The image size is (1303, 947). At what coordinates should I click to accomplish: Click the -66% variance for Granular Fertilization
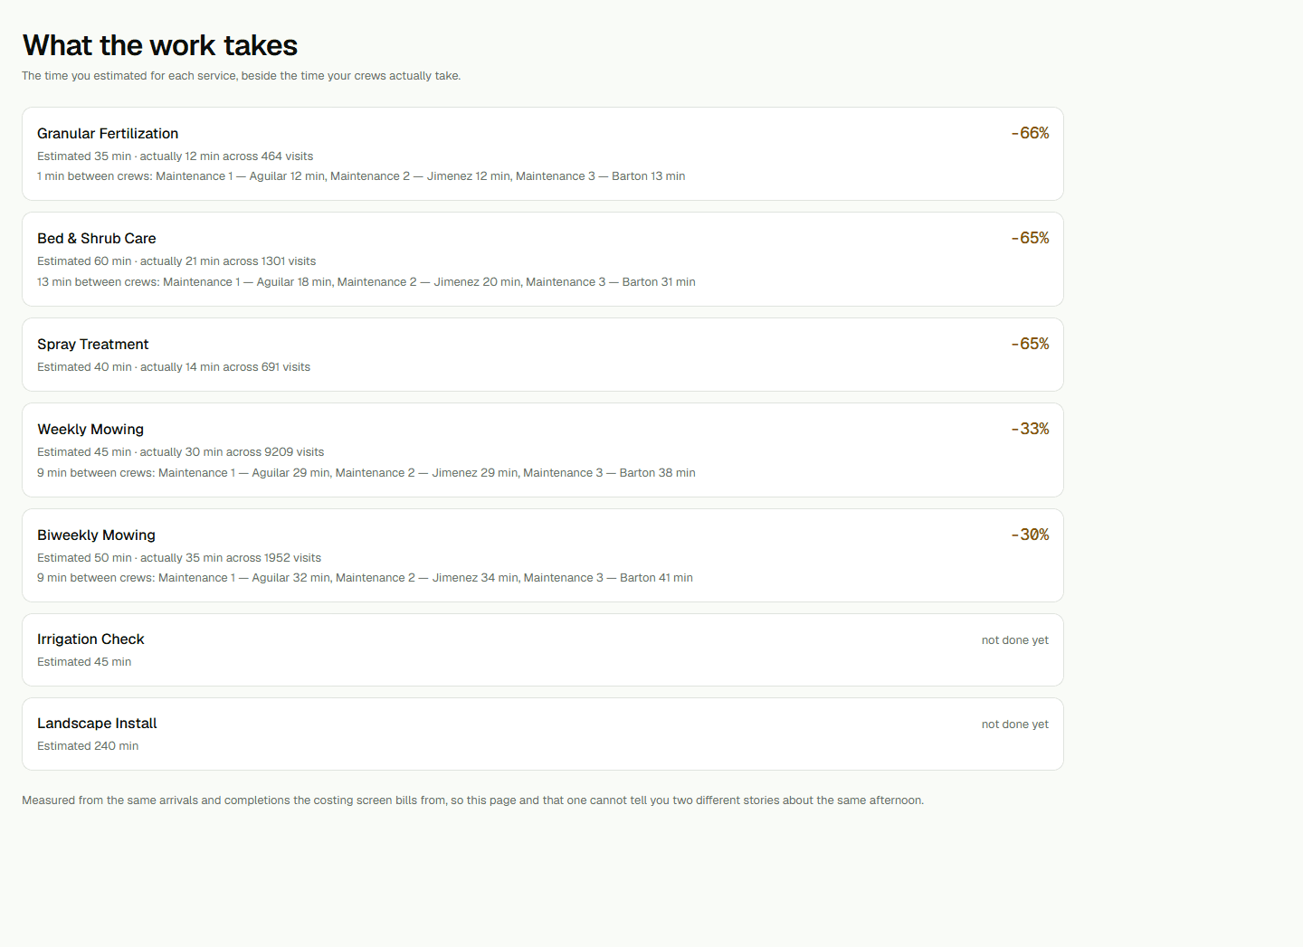[x=1030, y=133]
